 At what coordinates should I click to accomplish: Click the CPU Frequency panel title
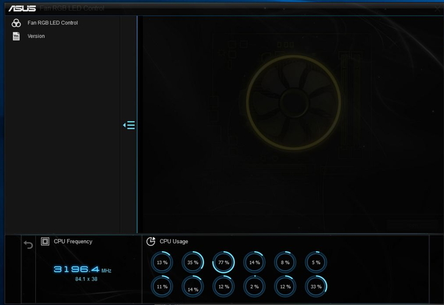point(73,242)
